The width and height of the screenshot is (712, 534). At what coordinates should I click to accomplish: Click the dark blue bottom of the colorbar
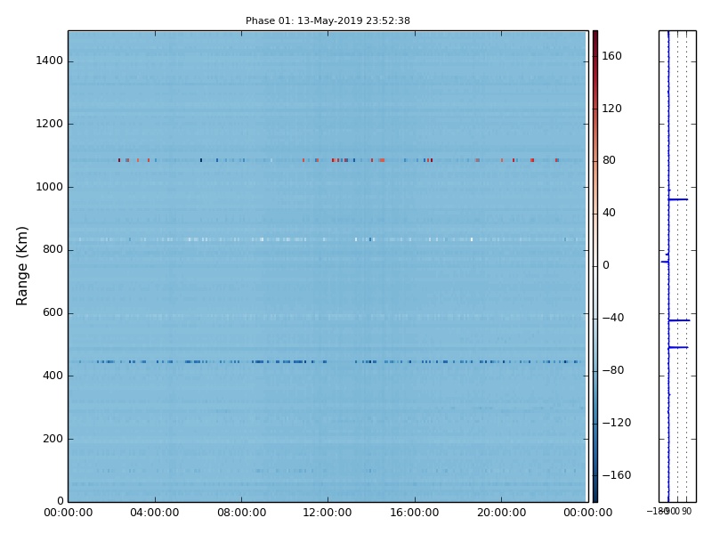[595, 498]
